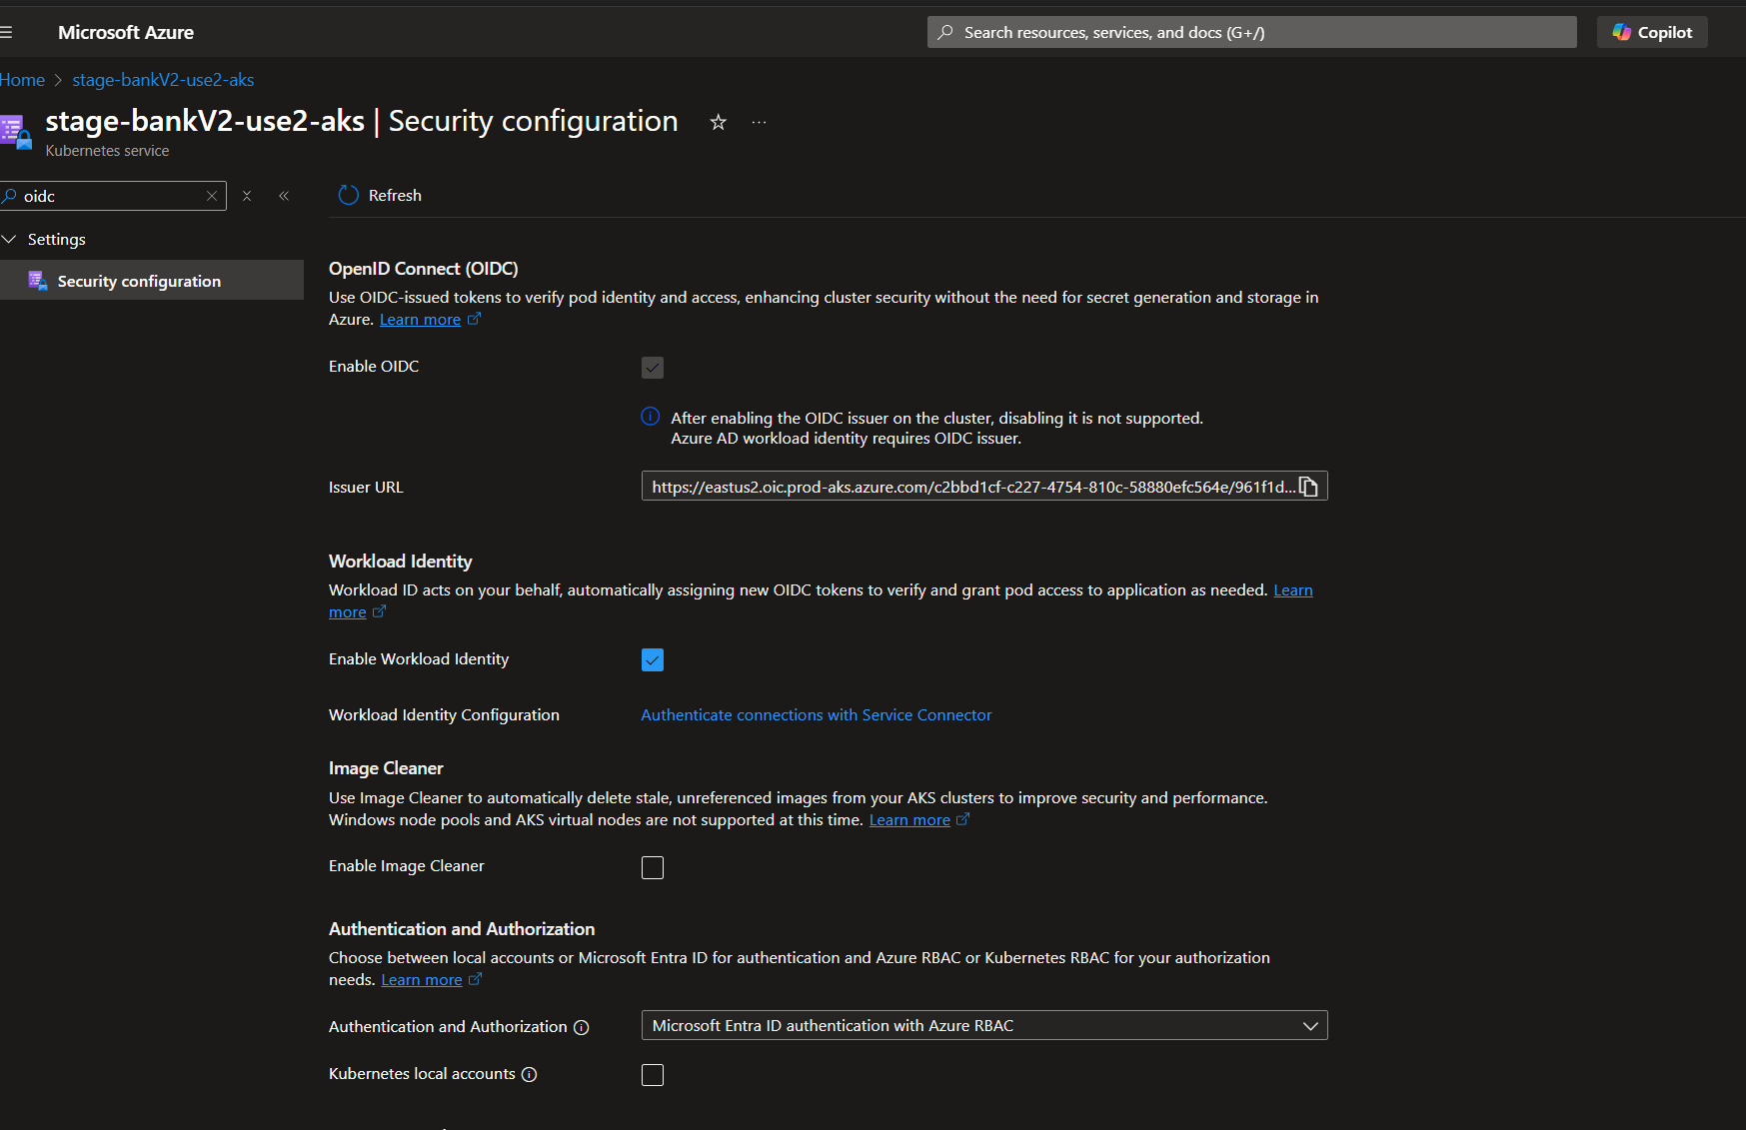Open Authenticate connections with Service Connector link
This screenshot has height=1130, width=1746.
tap(816, 715)
